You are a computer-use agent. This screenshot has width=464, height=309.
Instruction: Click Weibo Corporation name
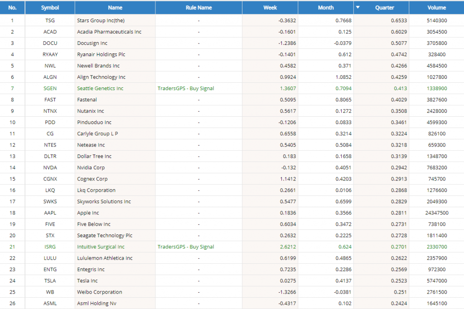pyautogui.click(x=99, y=292)
